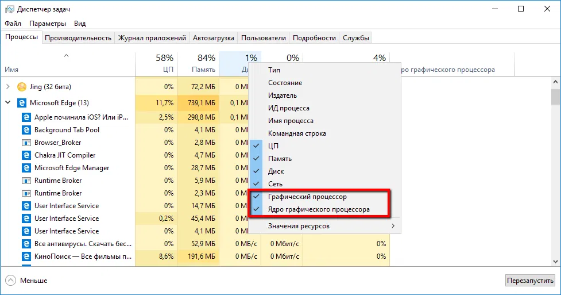The width and height of the screenshot is (561, 295).
Task: Uncheck ЦП column in context menu
Action: click(x=324, y=146)
